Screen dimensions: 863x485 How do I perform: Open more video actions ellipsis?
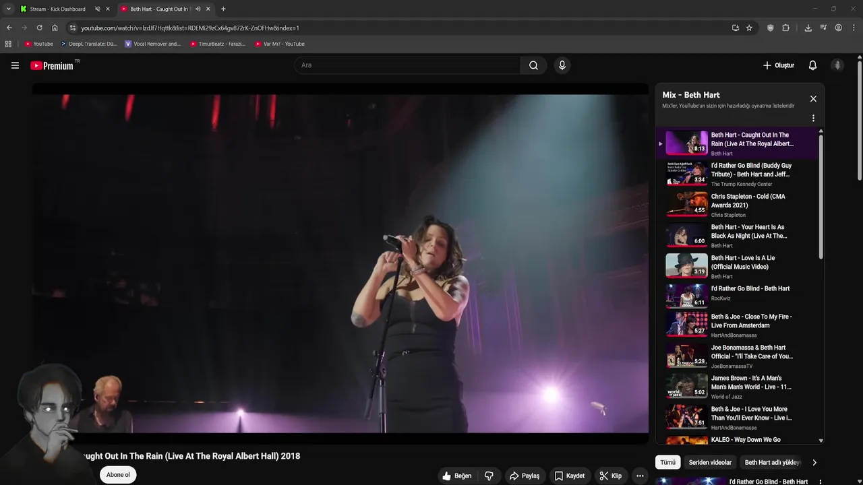click(640, 476)
